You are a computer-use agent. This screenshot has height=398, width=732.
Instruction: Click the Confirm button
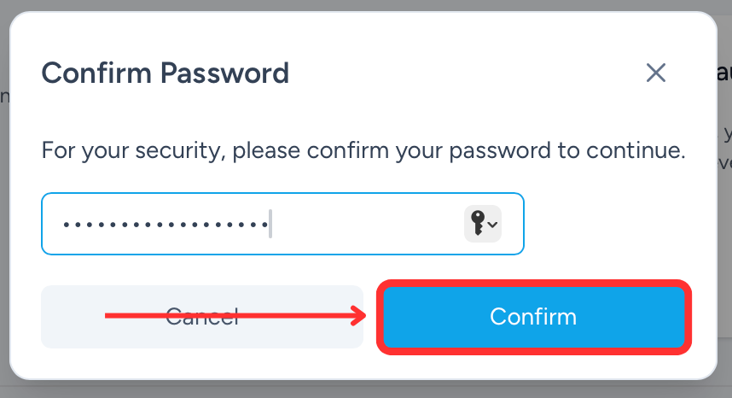point(533,317)
